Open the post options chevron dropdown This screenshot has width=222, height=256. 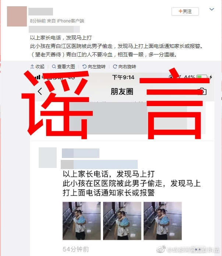click(x=212, y=9)
